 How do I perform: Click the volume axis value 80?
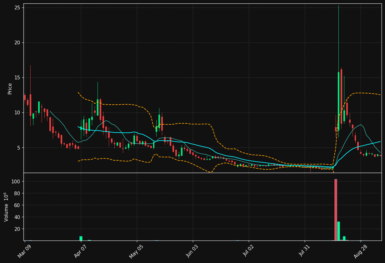pyautogui.click(x=17, y=193)
